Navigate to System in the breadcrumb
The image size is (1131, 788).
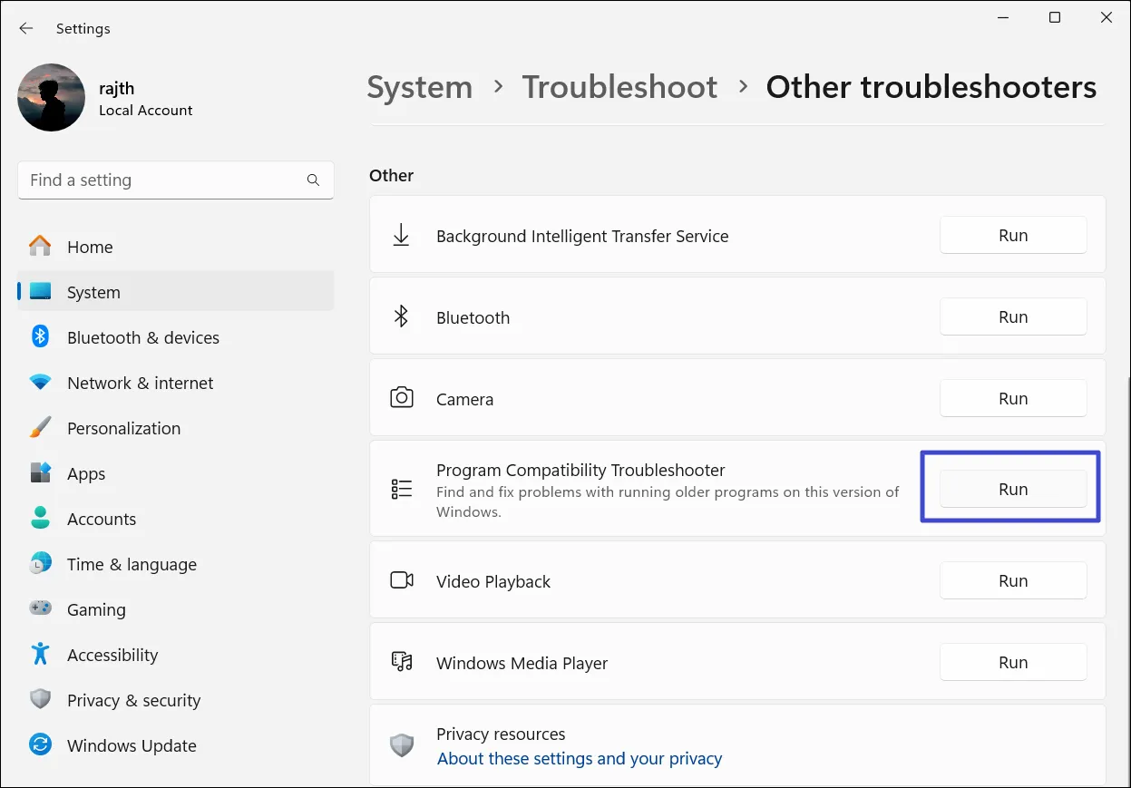click(x=419, y=87)
